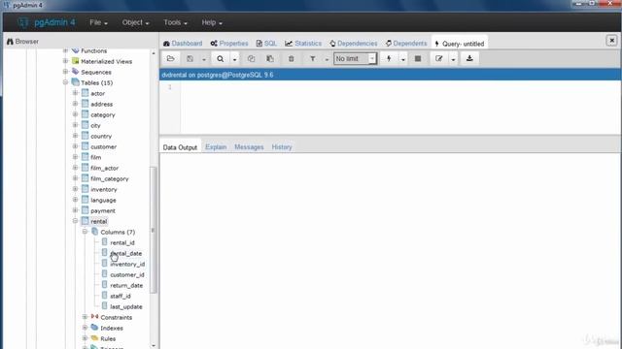Select the film_category table
The image size is (622, 349).
point(110,178)
